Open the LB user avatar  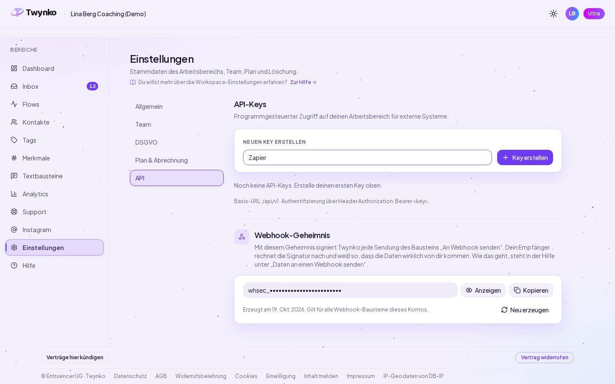click(x=572, y=14)
